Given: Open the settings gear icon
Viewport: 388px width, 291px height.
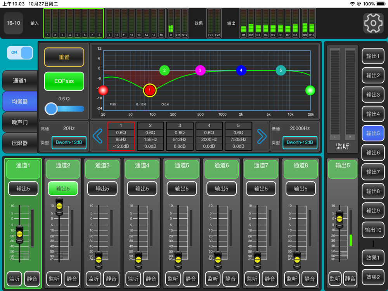Looking at the screenshot, I should (373, 23).
